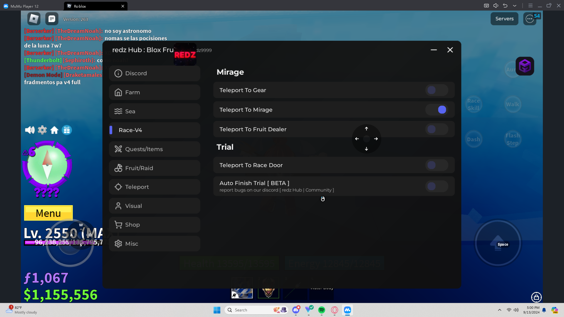This screenshot has height=317, width=564.
Task: Open MuMu Player keyboard mapping icon
Action: 486,6
